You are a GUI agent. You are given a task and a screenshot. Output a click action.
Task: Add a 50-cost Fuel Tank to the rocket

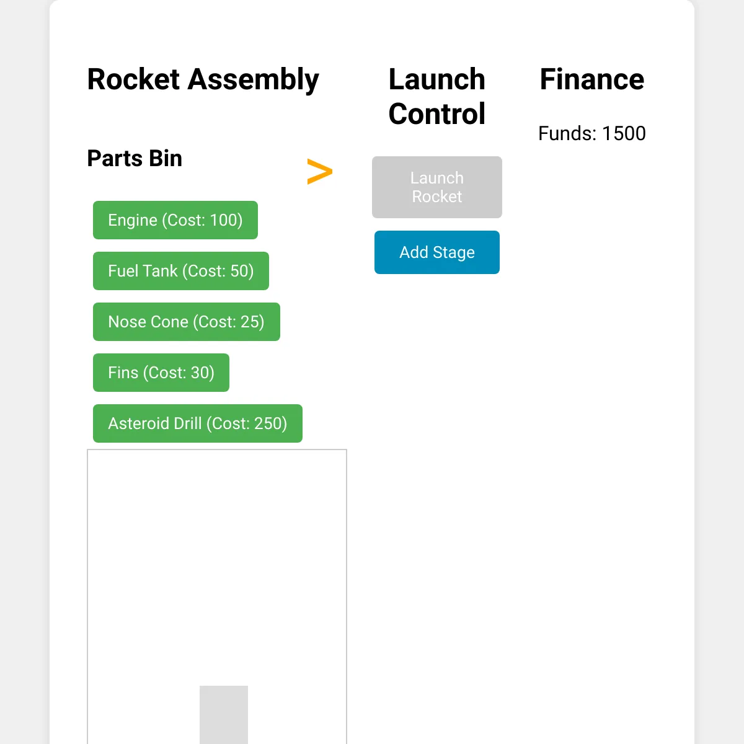(x=181, y=271)
